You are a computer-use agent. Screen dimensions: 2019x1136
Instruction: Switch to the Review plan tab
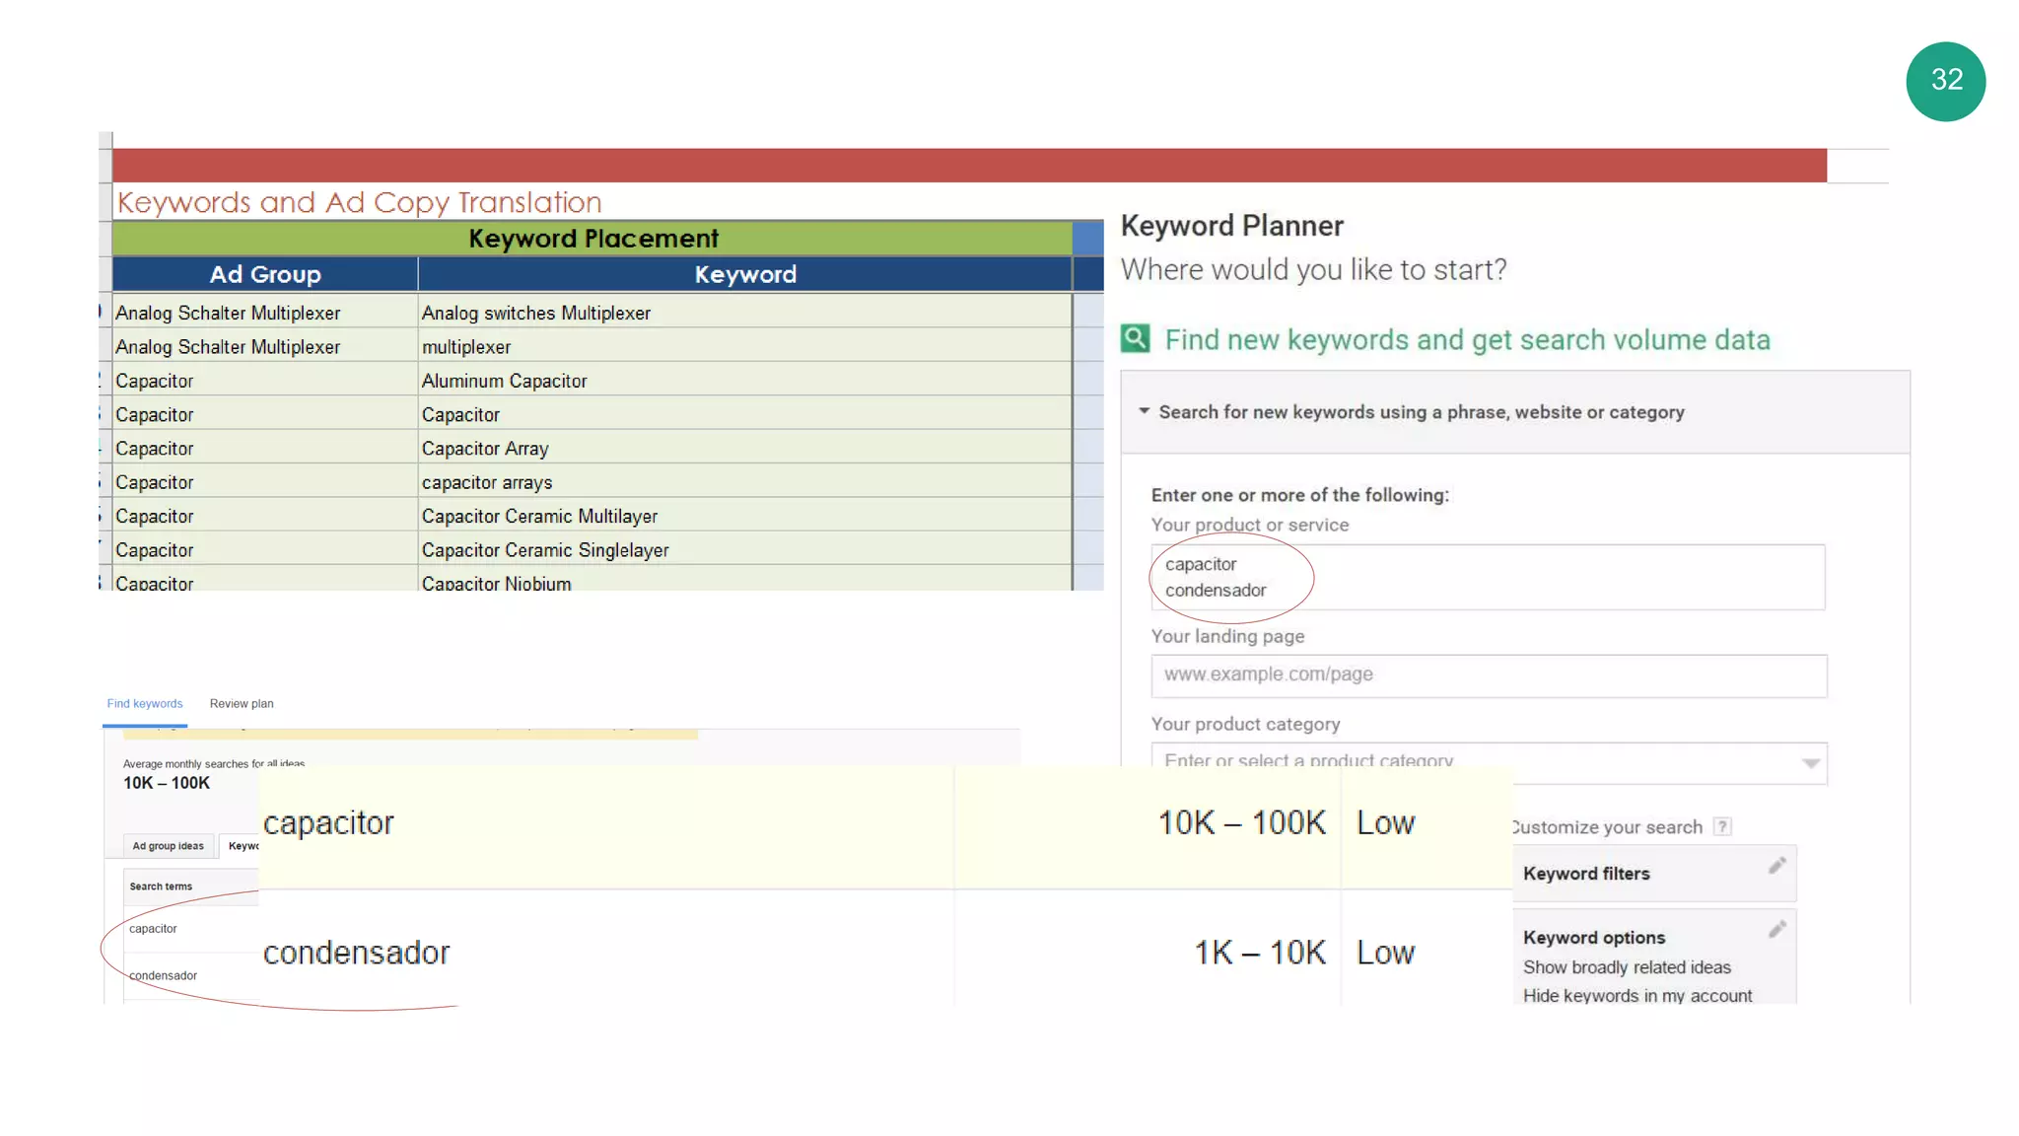242,704
